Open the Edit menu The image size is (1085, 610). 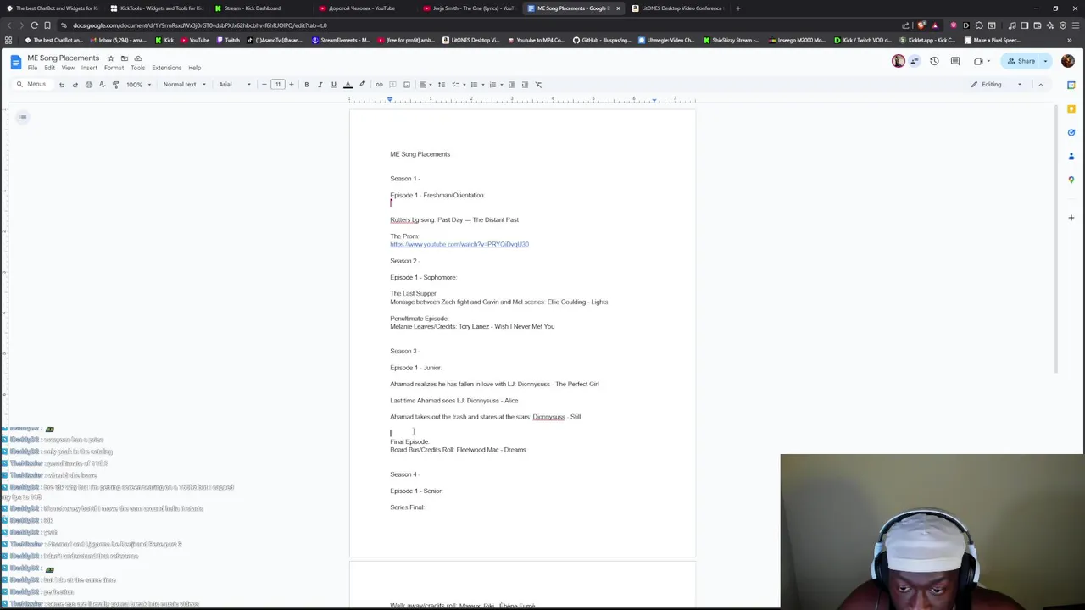click(x=49, y=68)
